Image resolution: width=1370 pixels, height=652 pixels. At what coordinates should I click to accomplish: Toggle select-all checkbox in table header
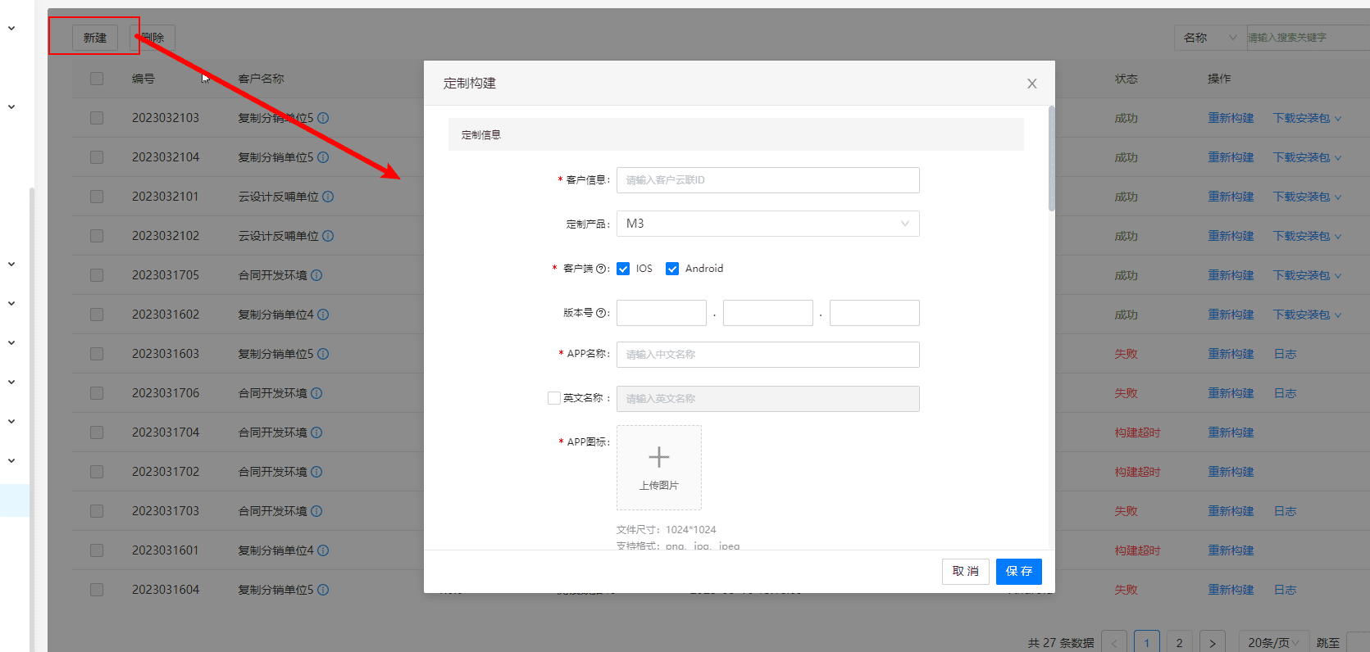tap(97, 79)
